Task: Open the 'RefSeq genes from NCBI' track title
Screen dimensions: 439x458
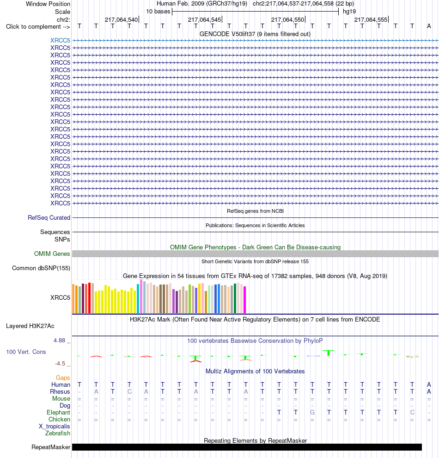Action: click(x=255, y=211)
